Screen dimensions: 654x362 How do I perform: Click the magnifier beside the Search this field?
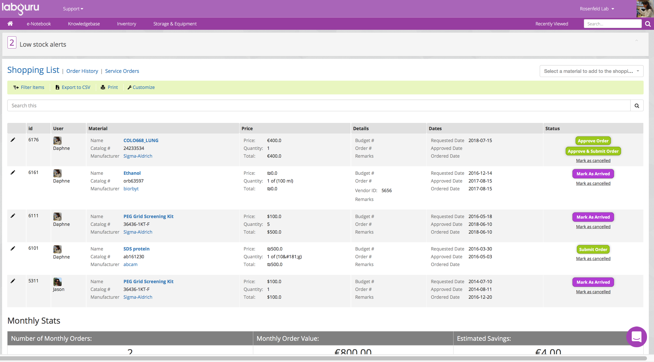click(637, 105)
